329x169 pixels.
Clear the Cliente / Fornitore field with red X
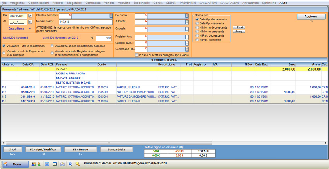pos(70,15)
